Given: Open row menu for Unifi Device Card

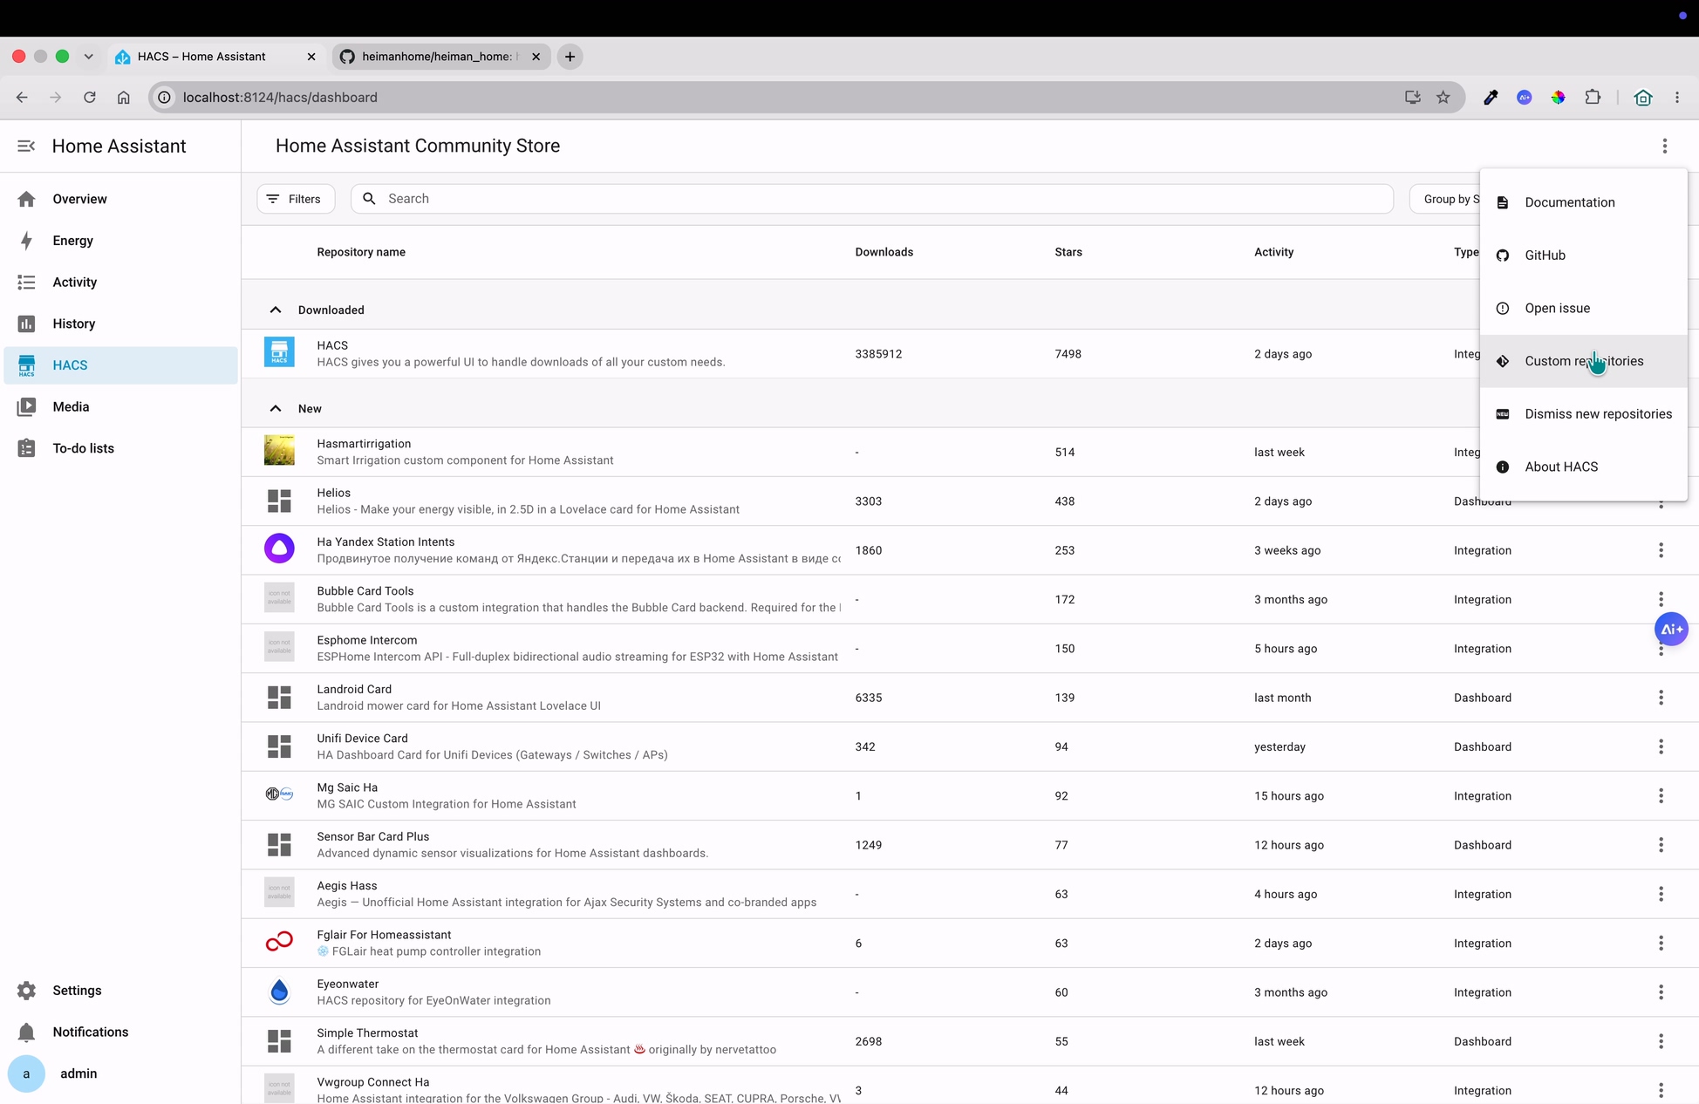Looking at the screenshot, I should point(1661,746).
